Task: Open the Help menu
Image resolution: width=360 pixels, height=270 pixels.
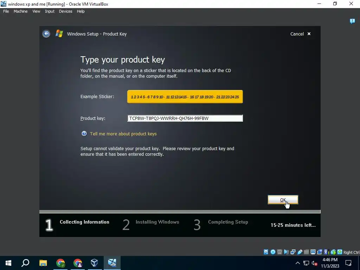Action: click(81, 11)
